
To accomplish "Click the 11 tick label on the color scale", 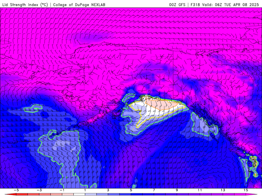I will (x=200, y=190).
